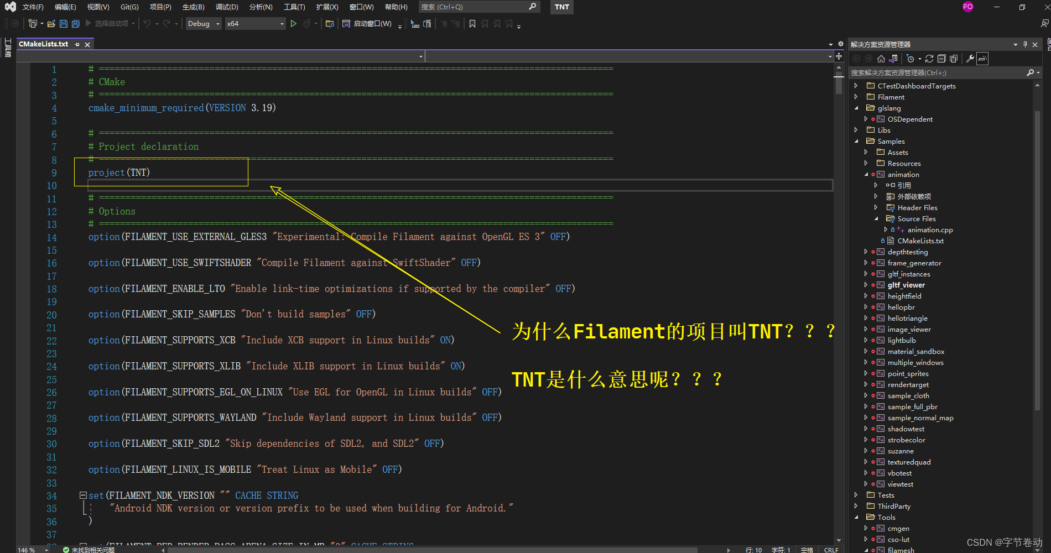Click the Solution Explorer search magnifier icon

click(1030, 72)
